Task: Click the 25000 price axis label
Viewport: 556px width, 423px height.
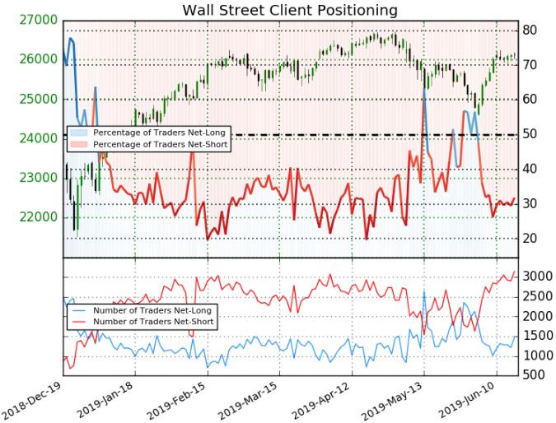Action: 38,100
